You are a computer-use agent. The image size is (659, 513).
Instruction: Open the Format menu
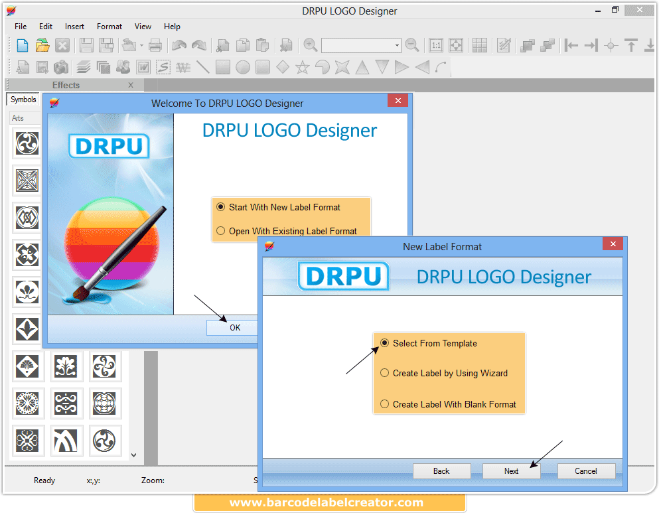109,27
